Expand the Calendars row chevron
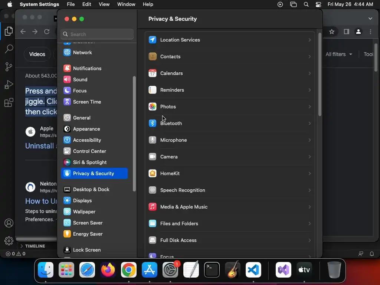 (x=309, y=73)
